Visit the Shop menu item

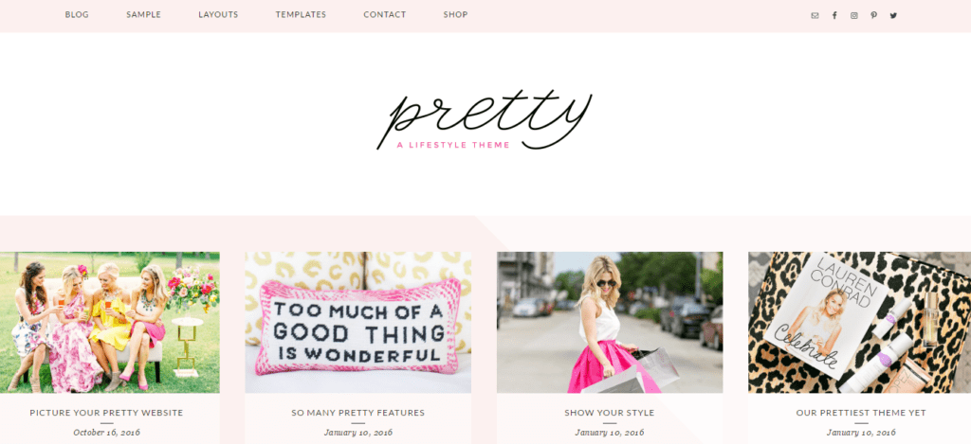(x=455, y=15)
